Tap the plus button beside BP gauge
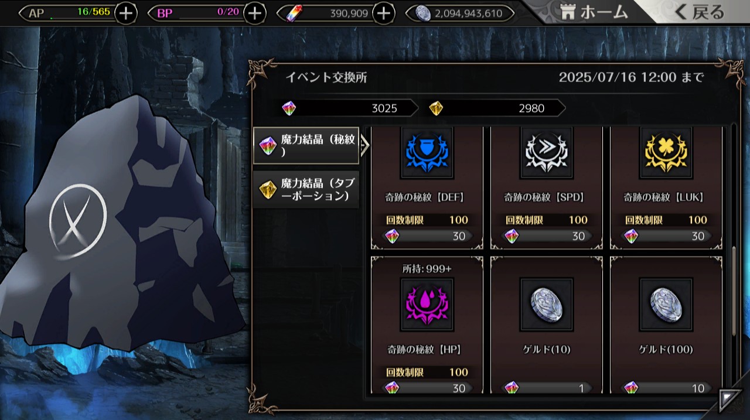This screenshot has height=420, width=750. (x=254, y=13)
